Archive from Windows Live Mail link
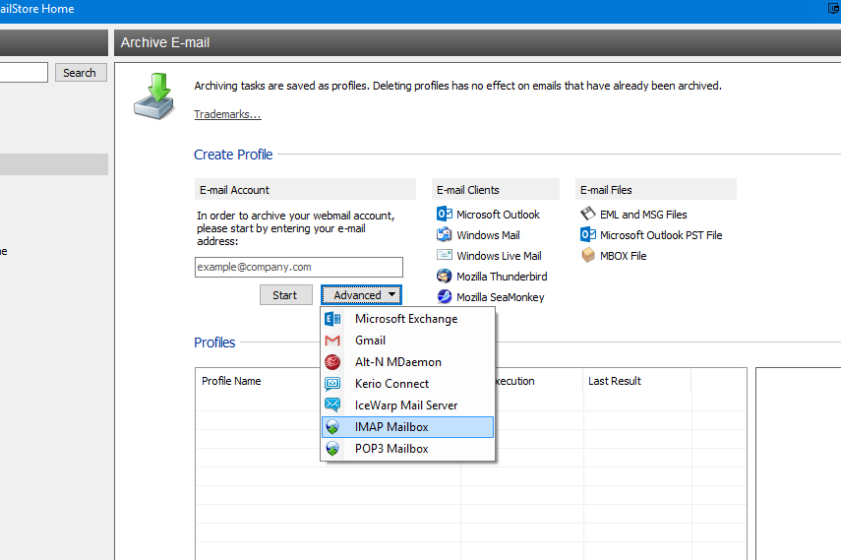 (499, 256)
